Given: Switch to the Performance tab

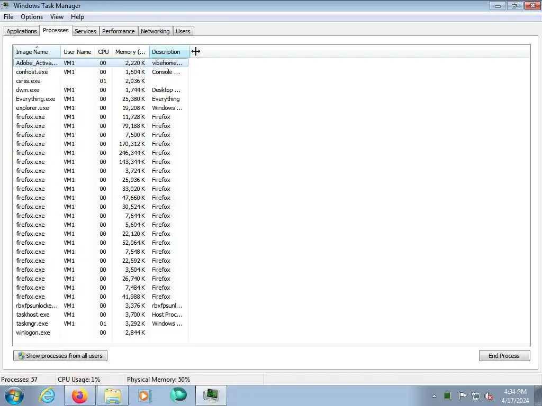Looking at the screenshot, I should (x=118, y=31).
